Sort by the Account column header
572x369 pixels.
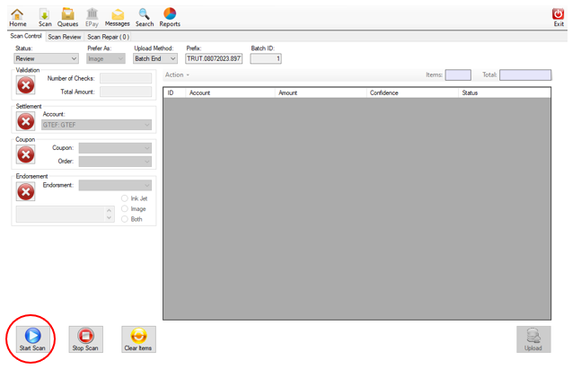230,93
